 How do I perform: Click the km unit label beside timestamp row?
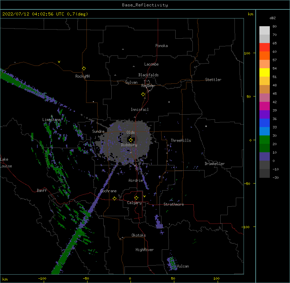[x=250, y=14]
